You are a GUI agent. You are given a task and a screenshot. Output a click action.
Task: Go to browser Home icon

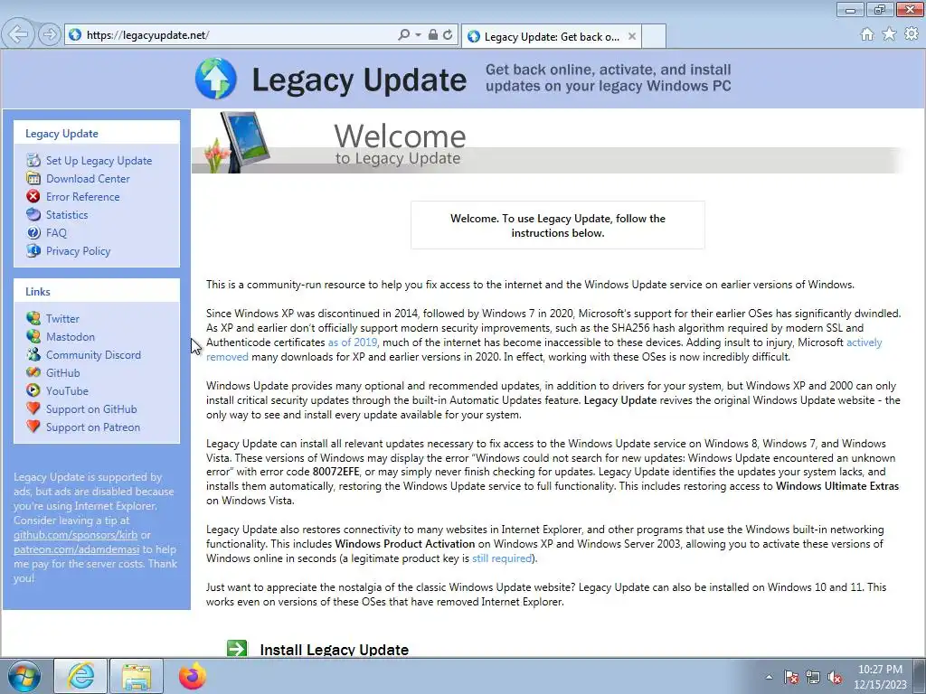coord(867,34)
